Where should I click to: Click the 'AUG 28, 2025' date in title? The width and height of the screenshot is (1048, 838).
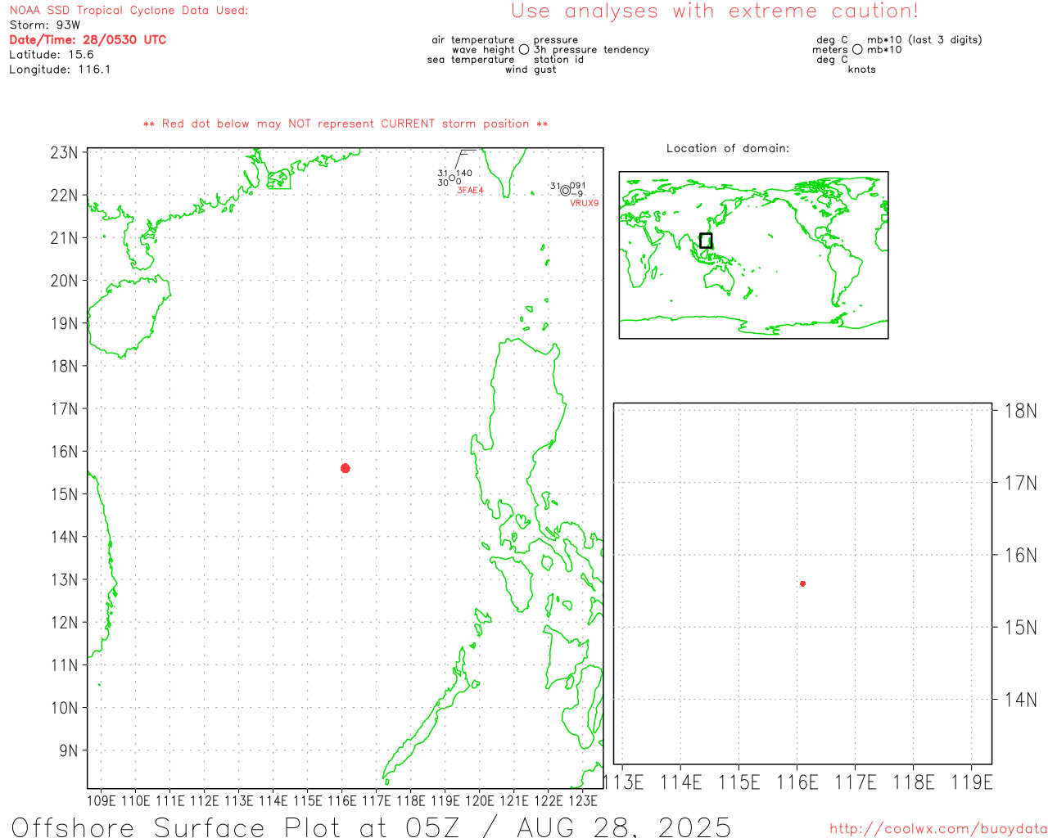(625, 827)
